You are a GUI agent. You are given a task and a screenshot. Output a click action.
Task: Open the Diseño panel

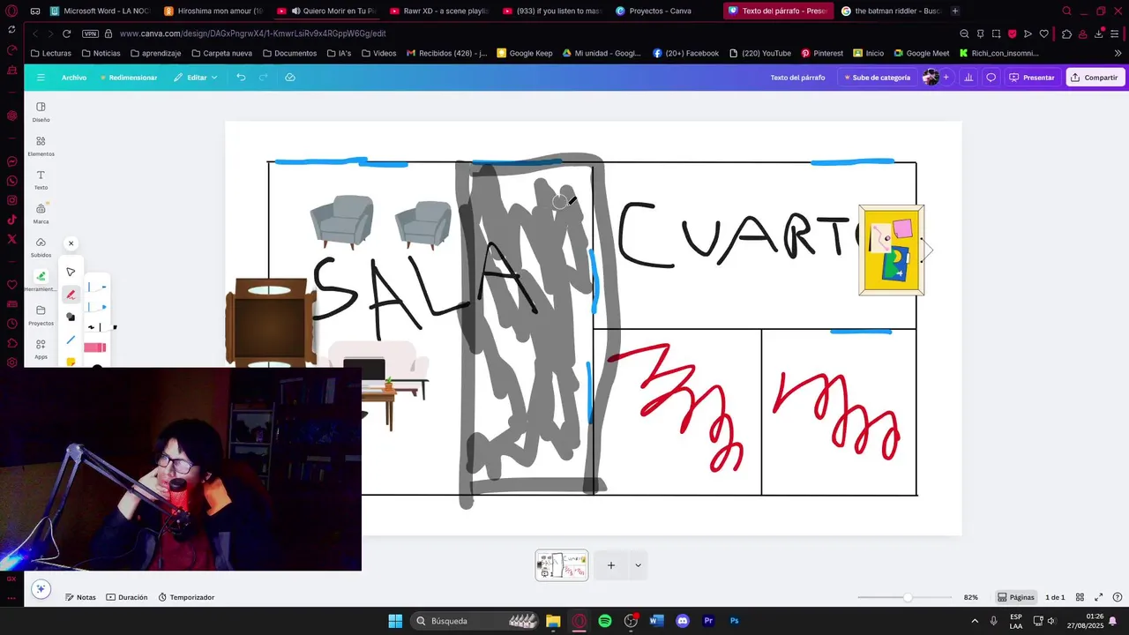pyautogui.click(x=41, y=112)
